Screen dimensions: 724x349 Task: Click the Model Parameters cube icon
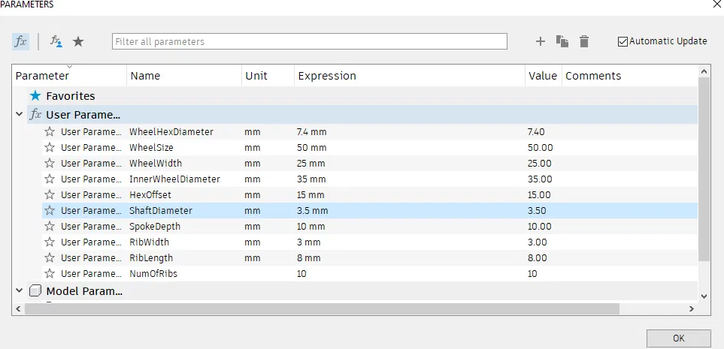pos(35,290)
